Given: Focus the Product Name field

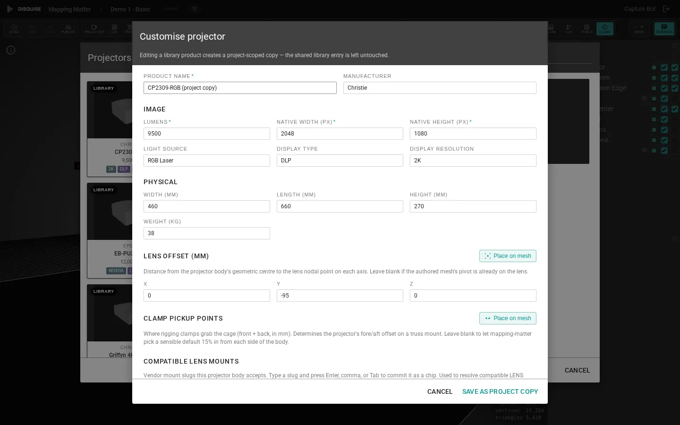Looking at the screenshot, I should [x=240, y=88].
